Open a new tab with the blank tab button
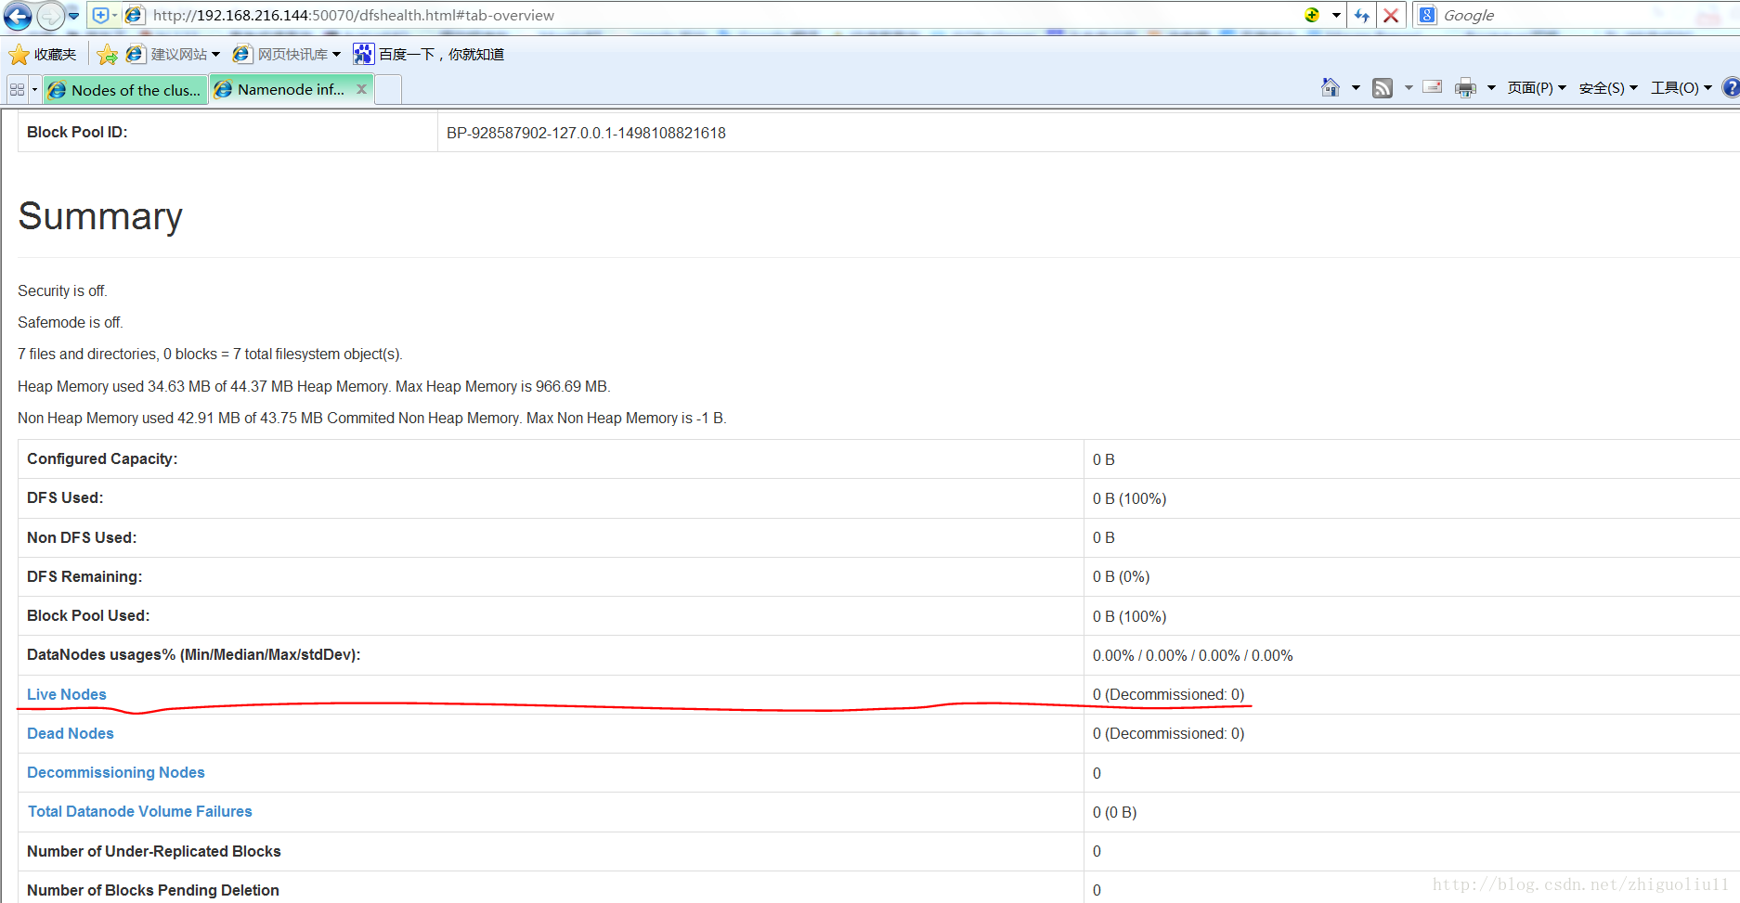 (x=388, y=90)
